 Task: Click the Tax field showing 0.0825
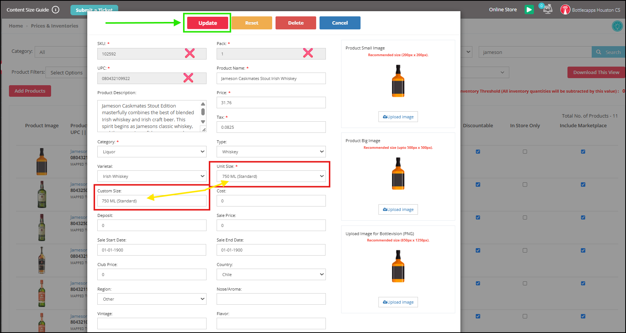click(x=271, y=127)
